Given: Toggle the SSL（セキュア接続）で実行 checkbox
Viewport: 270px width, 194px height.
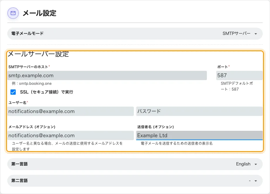Looking at the screenshot, I should click(x=13, y=92).
